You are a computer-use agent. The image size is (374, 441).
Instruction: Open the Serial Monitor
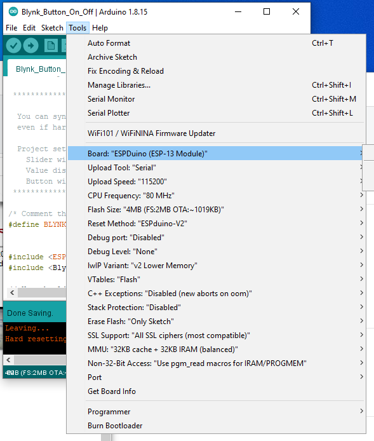[217, 99]
